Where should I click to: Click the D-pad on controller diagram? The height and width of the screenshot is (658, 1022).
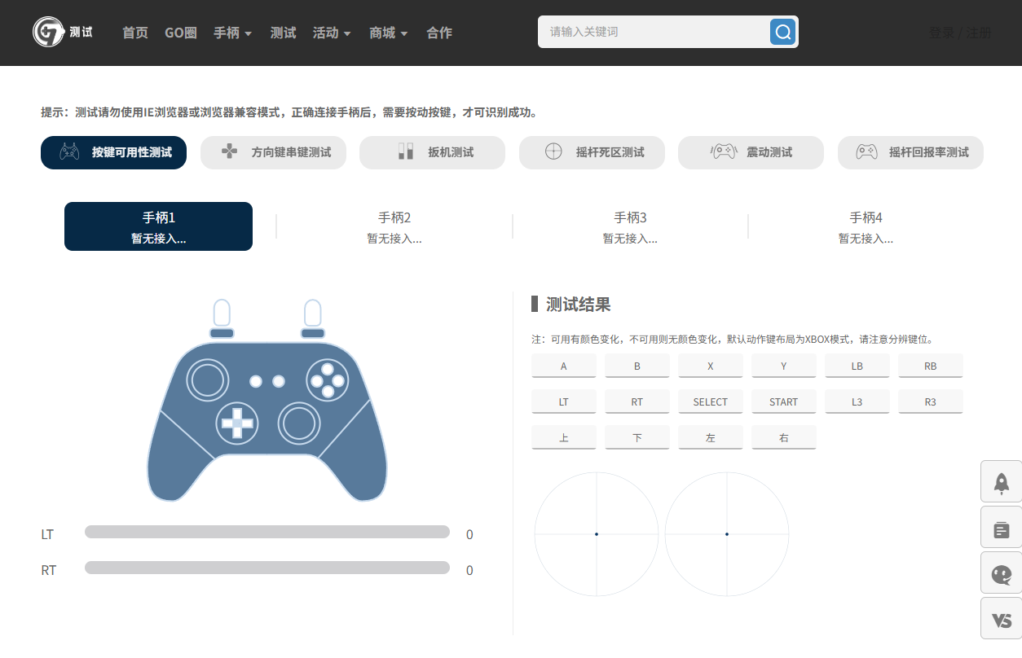[237, 423]
